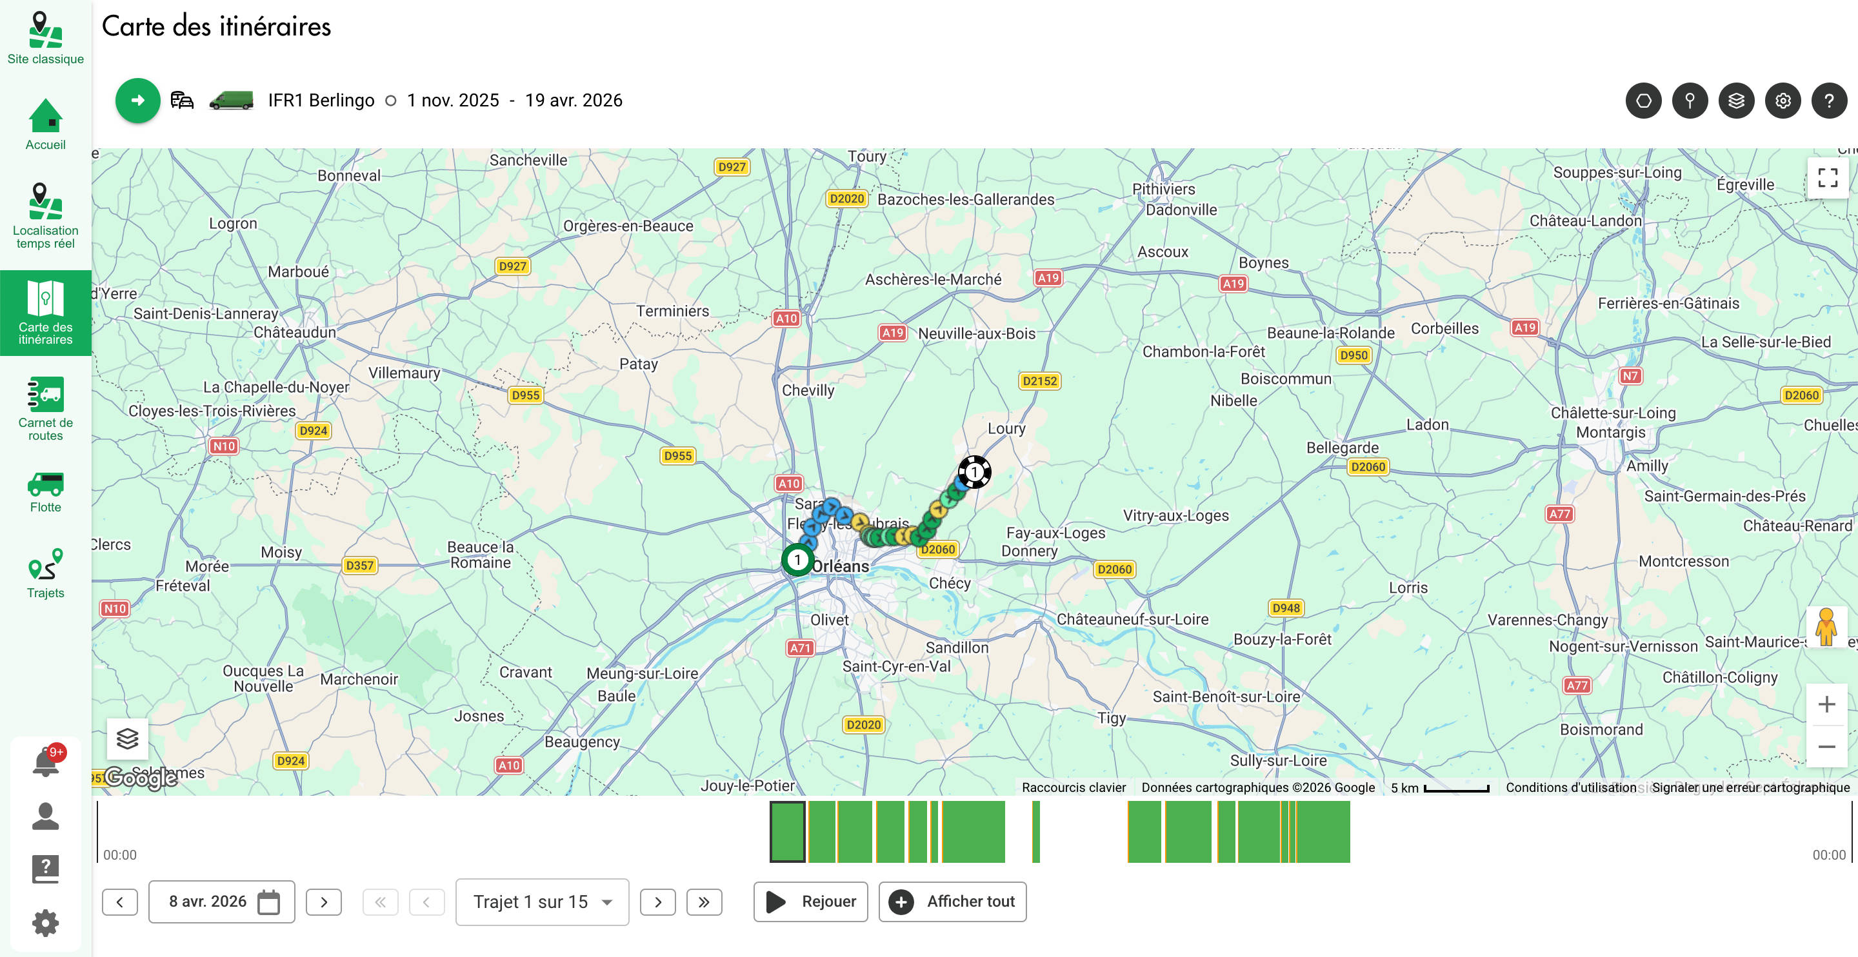Open the date picker showing 8 avr. 2026
The image size is (1858, 957).
point(221,902)
